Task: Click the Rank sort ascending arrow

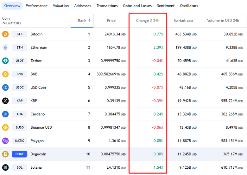Action: pyautogui.click(x=90, y=21)
